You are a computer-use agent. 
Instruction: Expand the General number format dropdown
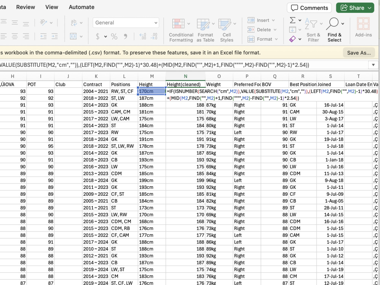(x=155, y=23)
